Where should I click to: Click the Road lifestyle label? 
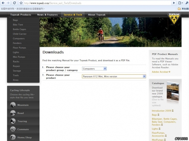tap(20, 113)
